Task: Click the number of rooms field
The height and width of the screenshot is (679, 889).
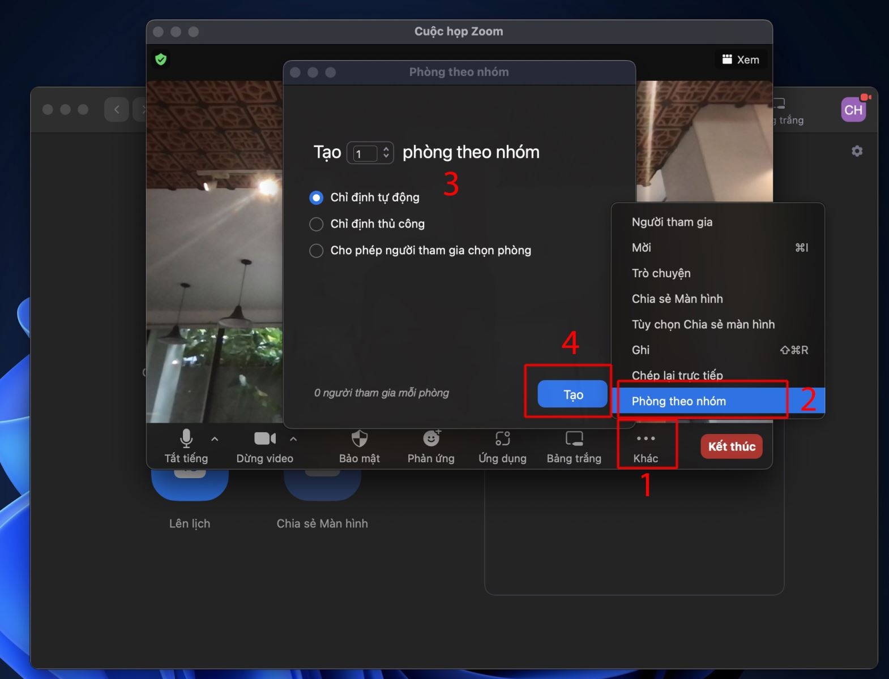Action: 365,153
